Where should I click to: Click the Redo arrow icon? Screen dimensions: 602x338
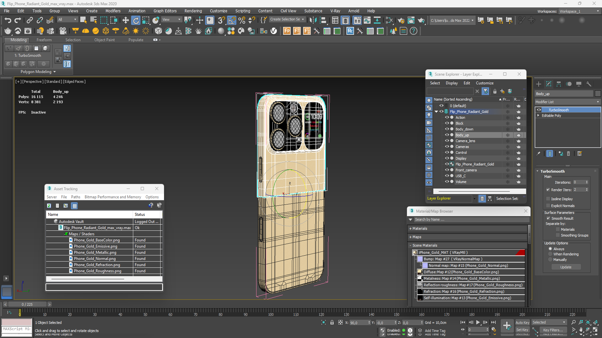[x=18, y=20]
